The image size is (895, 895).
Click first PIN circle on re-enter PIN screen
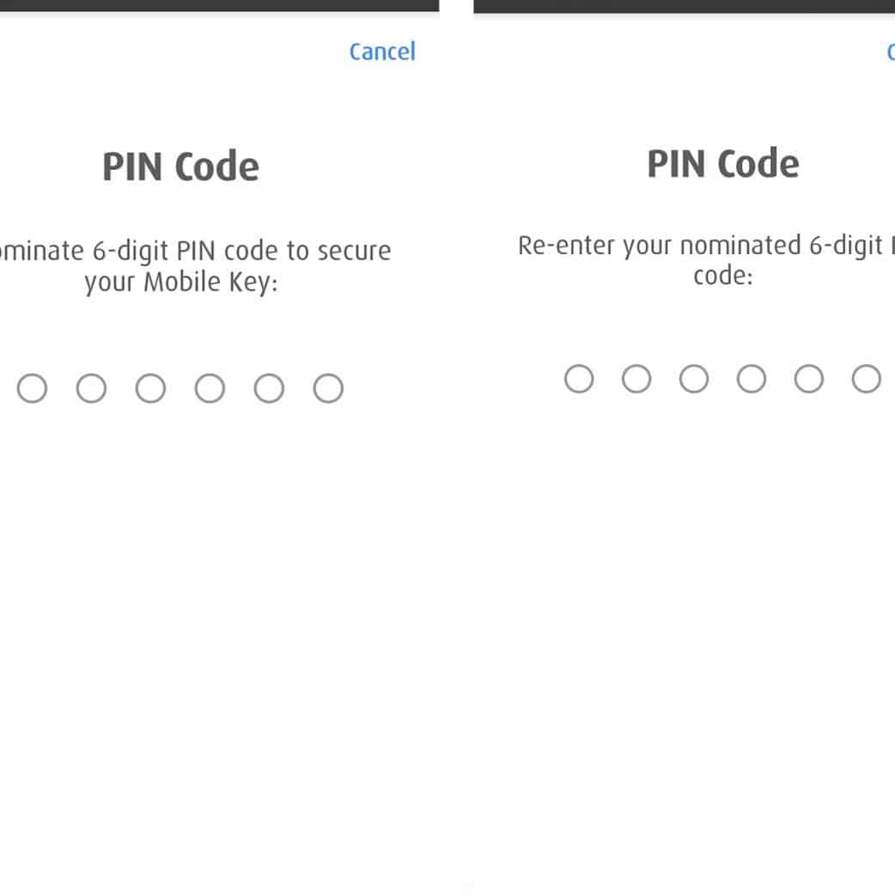pyautogui.click(x=579, y=379)
